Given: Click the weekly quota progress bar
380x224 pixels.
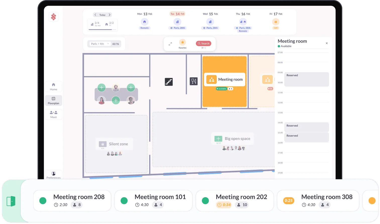Looking at the screenshot, I should (x=102, y=30).
